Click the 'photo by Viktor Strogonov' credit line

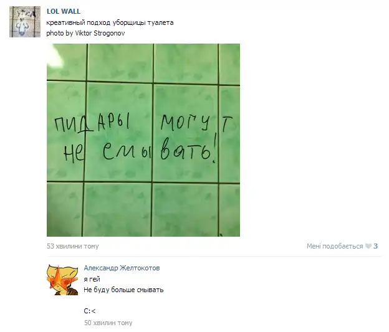click(x=85, y=33)
